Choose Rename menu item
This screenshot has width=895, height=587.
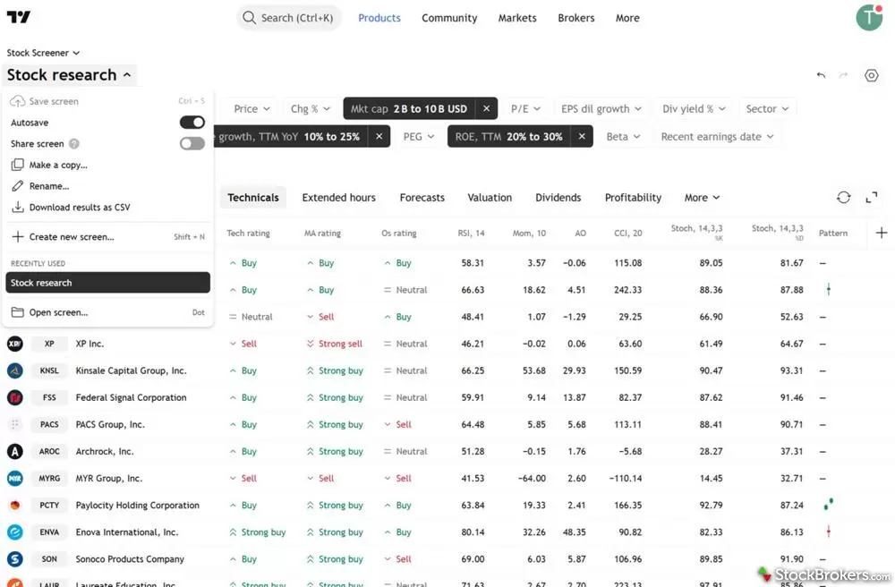coord(108,186)
